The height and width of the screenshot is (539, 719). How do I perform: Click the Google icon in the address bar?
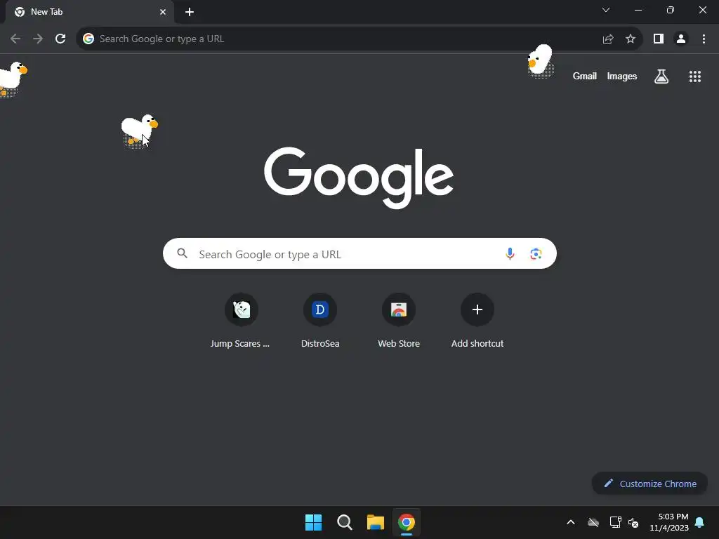point(88,39)
